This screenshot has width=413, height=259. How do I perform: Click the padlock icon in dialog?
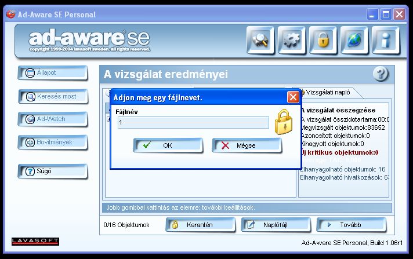click(x=284, y=122)
